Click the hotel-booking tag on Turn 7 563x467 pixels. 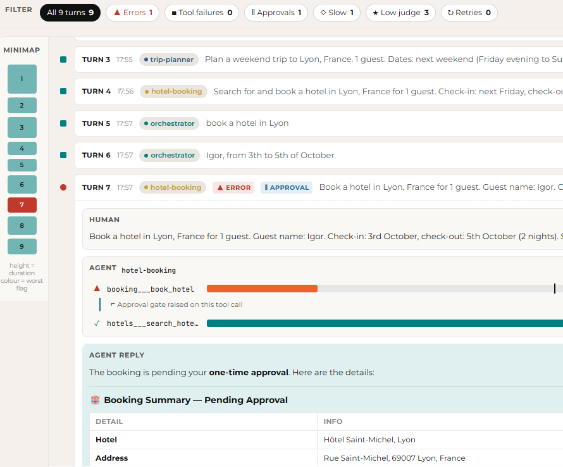pos(172,187)
